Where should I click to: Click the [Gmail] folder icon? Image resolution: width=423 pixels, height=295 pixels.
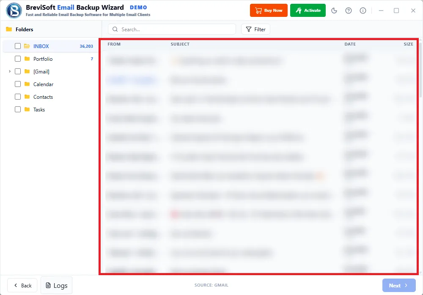tap(27, 71)
